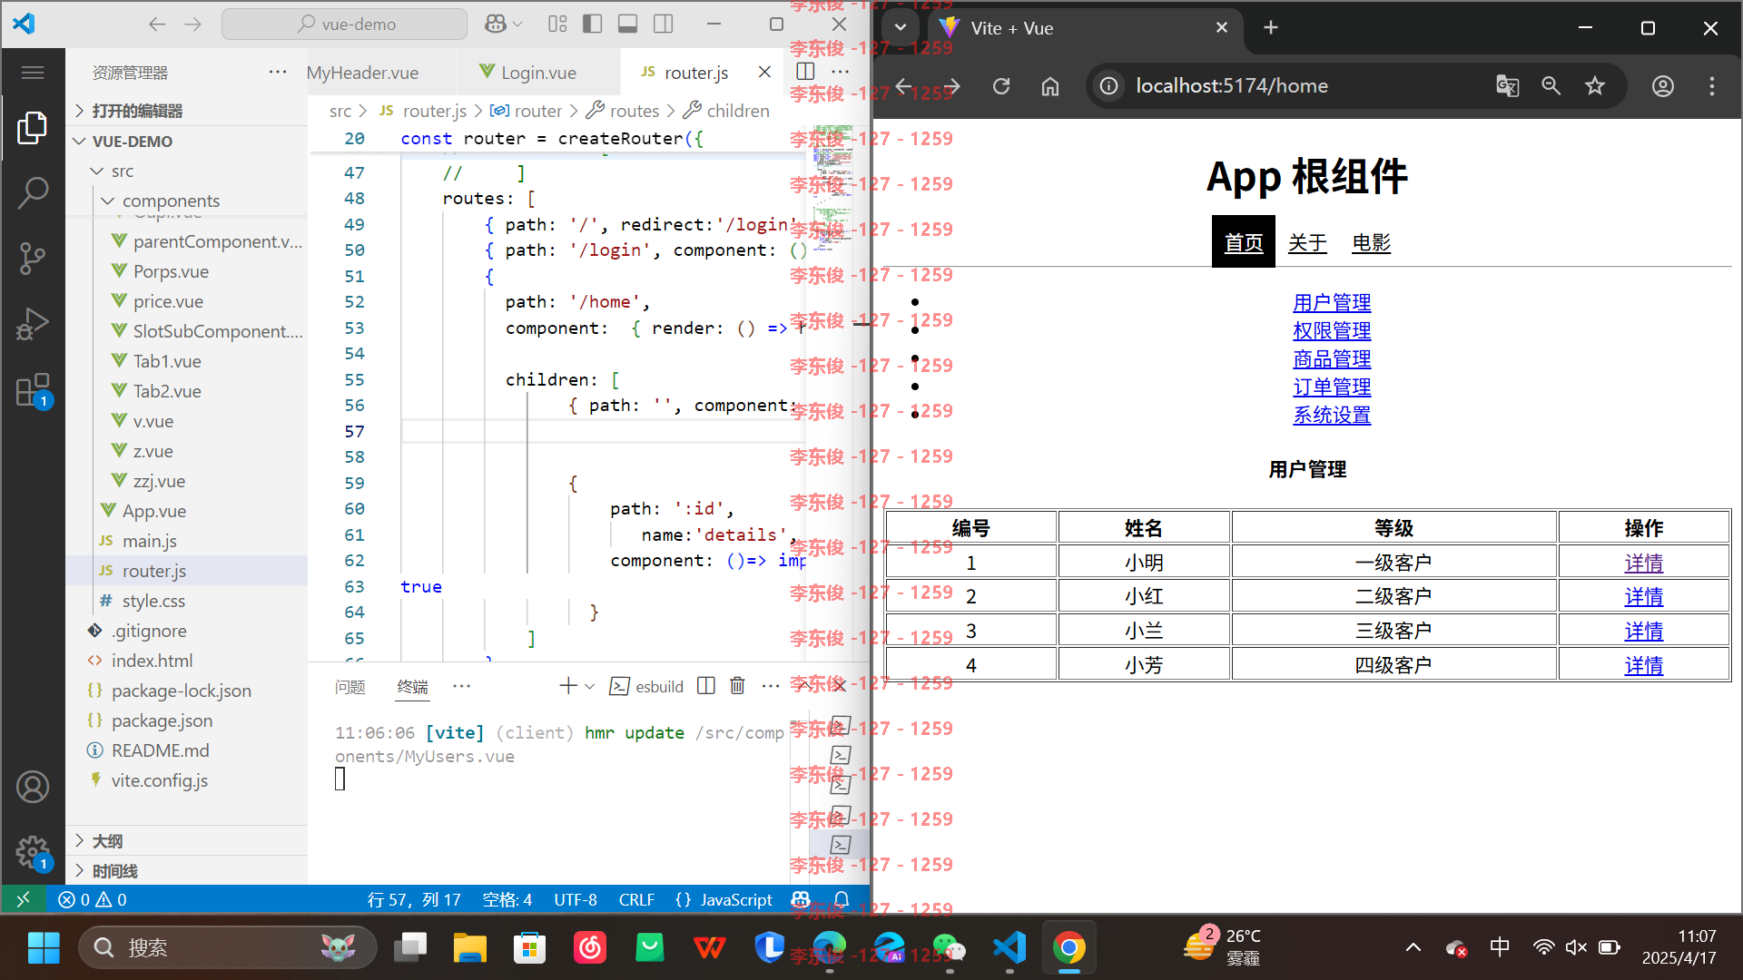Viewport: 1743px width, 980px height.
Task: Switch to Login.vue editor tab
Action: (x=537, y=73)
